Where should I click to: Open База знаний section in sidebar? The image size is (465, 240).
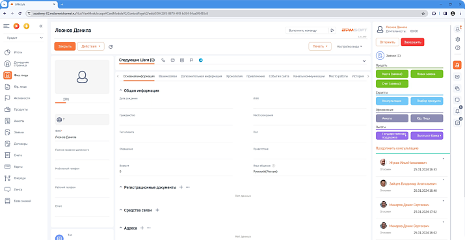coord(23,201)
